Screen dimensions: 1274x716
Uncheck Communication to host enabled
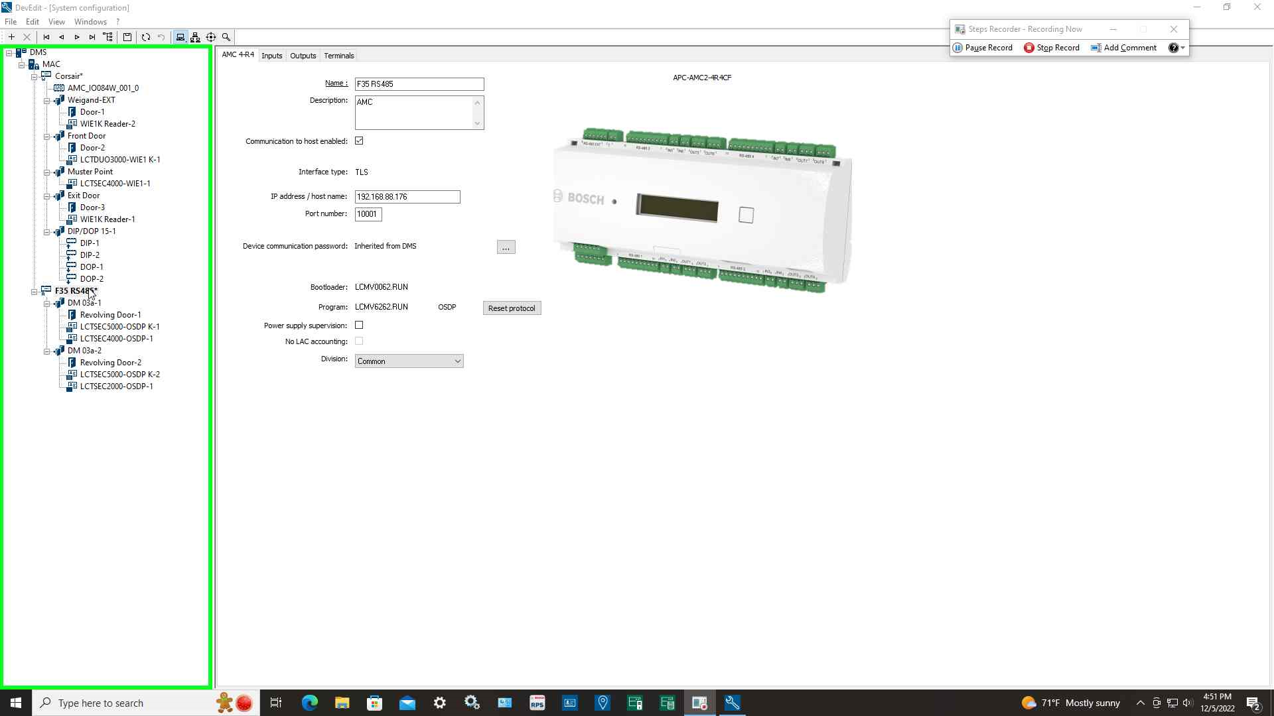[x=359, y=141]
